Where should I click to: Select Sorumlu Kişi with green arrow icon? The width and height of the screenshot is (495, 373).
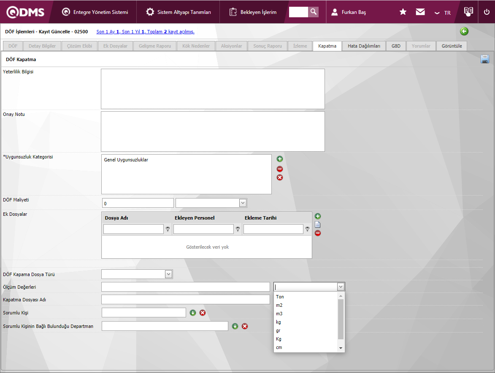(x=193, y=313)
